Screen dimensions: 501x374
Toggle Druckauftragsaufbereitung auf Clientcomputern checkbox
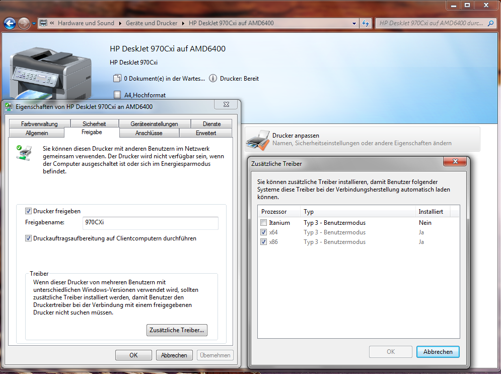28,238
